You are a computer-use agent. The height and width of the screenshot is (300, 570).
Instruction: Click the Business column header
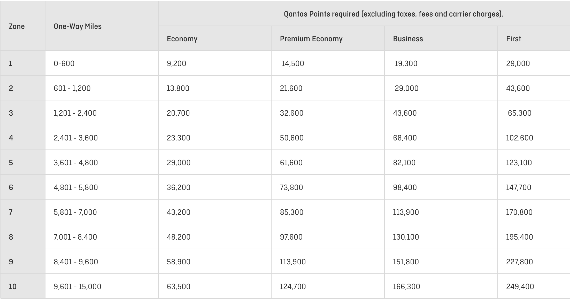(408, 39)
